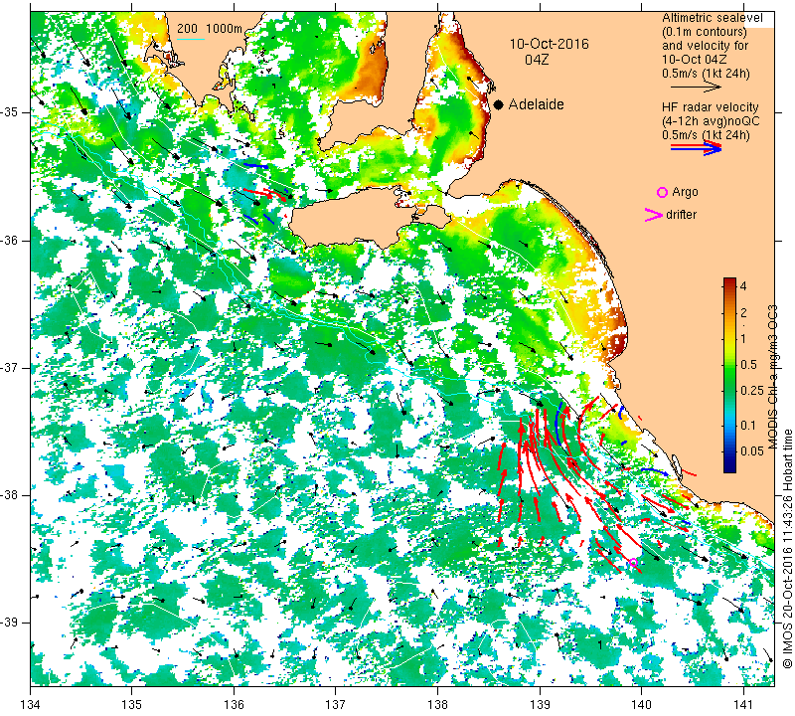
Task: Click the colorbar value 0.05 label
Action: tap(752, 451)
